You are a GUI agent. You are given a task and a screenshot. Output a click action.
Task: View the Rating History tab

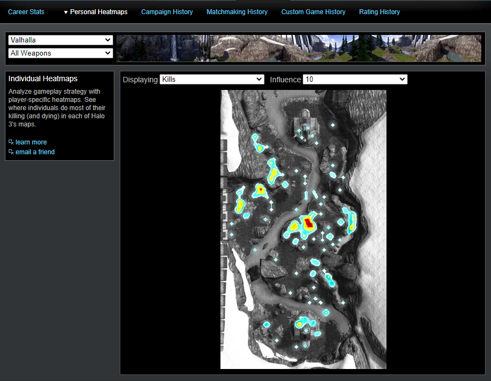click(379, 12)
